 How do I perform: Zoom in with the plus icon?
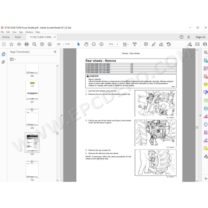(x=102, y=44)
